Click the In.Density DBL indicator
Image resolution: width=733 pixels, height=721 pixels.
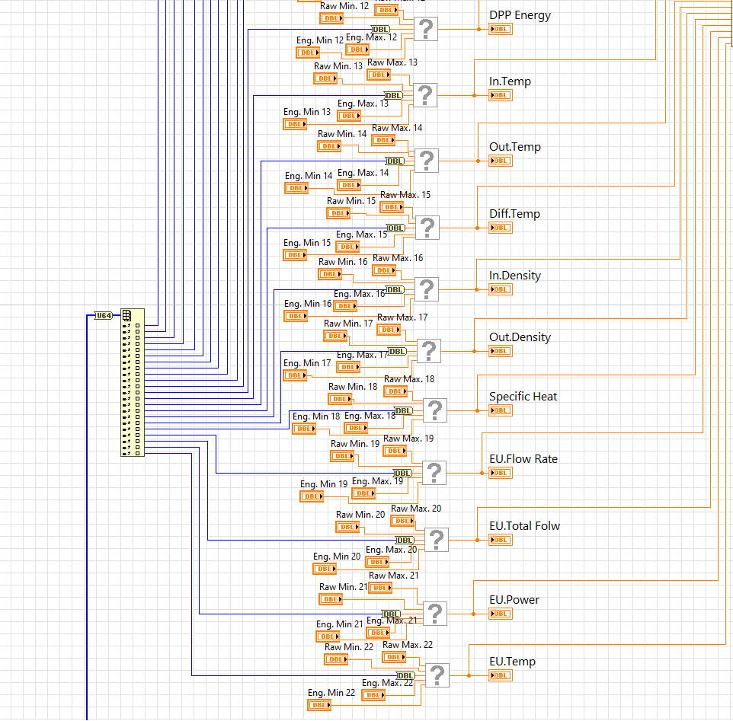(x=500, y=289)
